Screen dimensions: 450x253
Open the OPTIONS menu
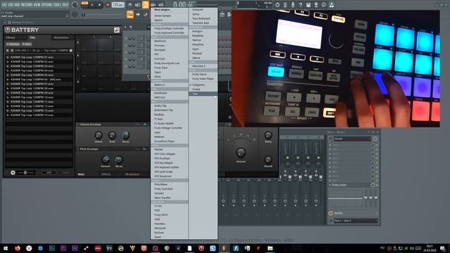tap(47, 5)
